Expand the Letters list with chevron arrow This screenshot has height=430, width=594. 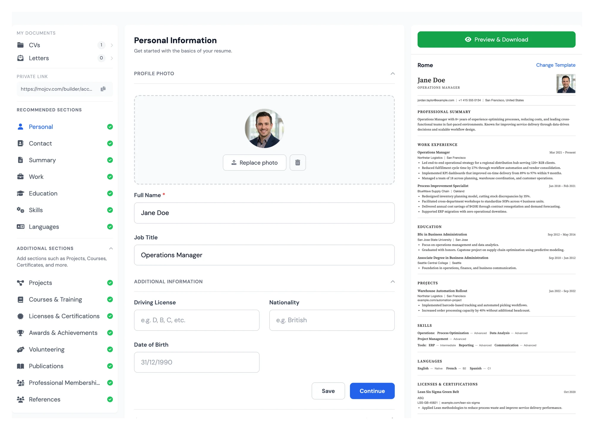point(112,58)
